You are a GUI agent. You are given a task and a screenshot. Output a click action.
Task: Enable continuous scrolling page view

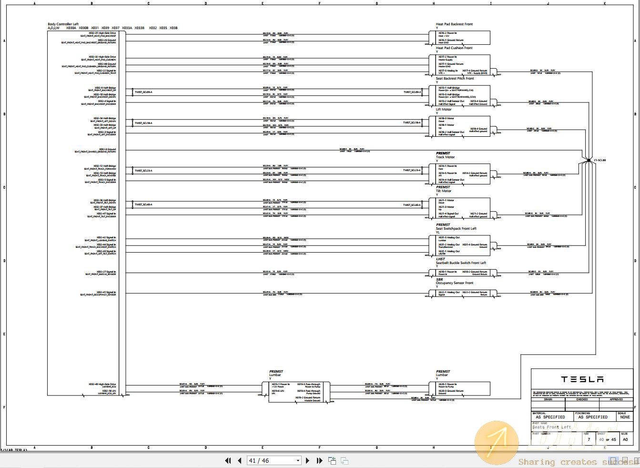[625, 460]
